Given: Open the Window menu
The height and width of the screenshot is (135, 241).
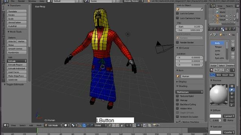Looking at the screenshot, I should [32, 1].
